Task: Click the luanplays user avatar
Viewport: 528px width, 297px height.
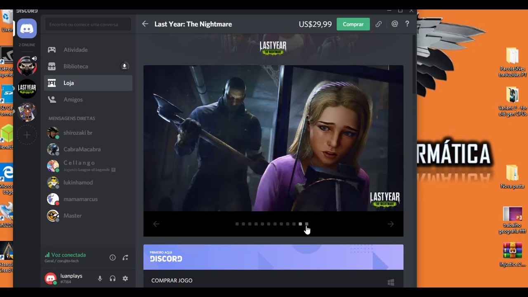Action: click(51, 278)
